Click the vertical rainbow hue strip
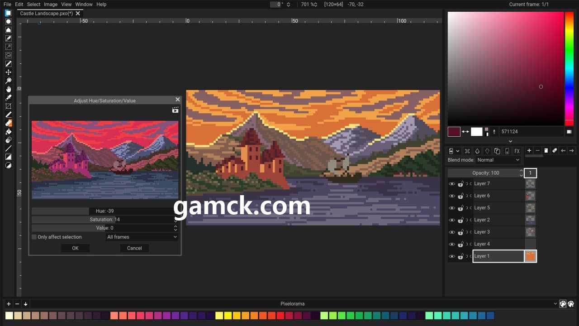The height and width of the screenshot is (326, 579). (x=569, y=69)
